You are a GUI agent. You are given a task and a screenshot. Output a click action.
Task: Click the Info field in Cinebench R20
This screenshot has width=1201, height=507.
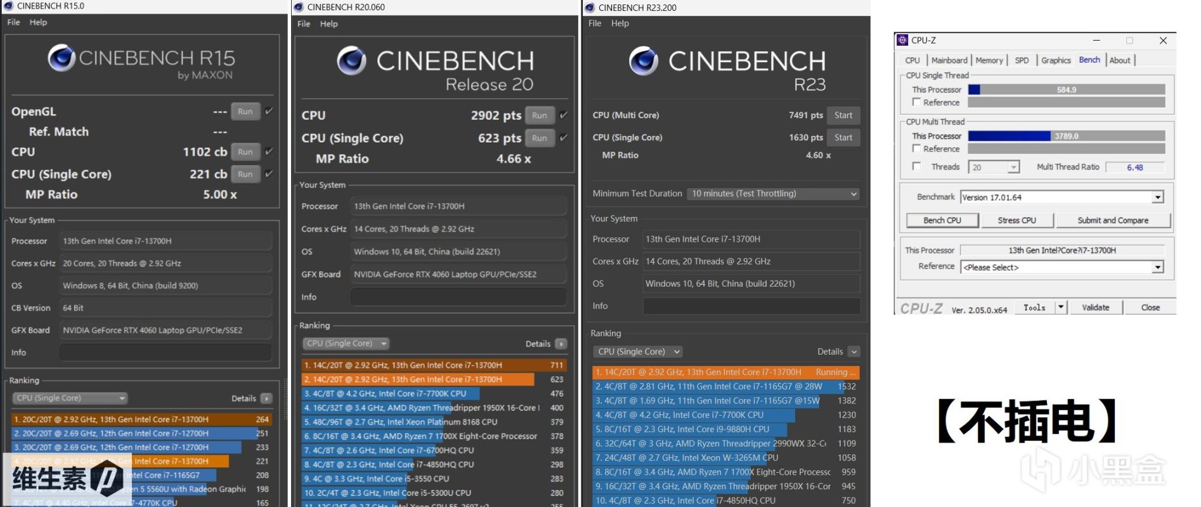click(x=458, y=297)
